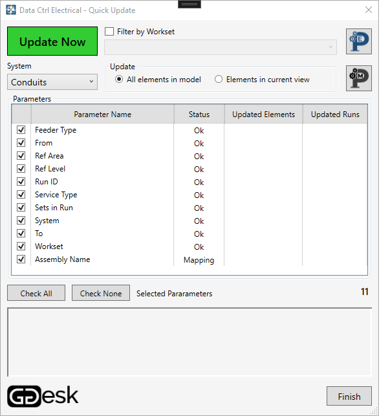Grab the dark handle at top center
Viewport: 379px width, 416px height.
click(x=189, y=5)
